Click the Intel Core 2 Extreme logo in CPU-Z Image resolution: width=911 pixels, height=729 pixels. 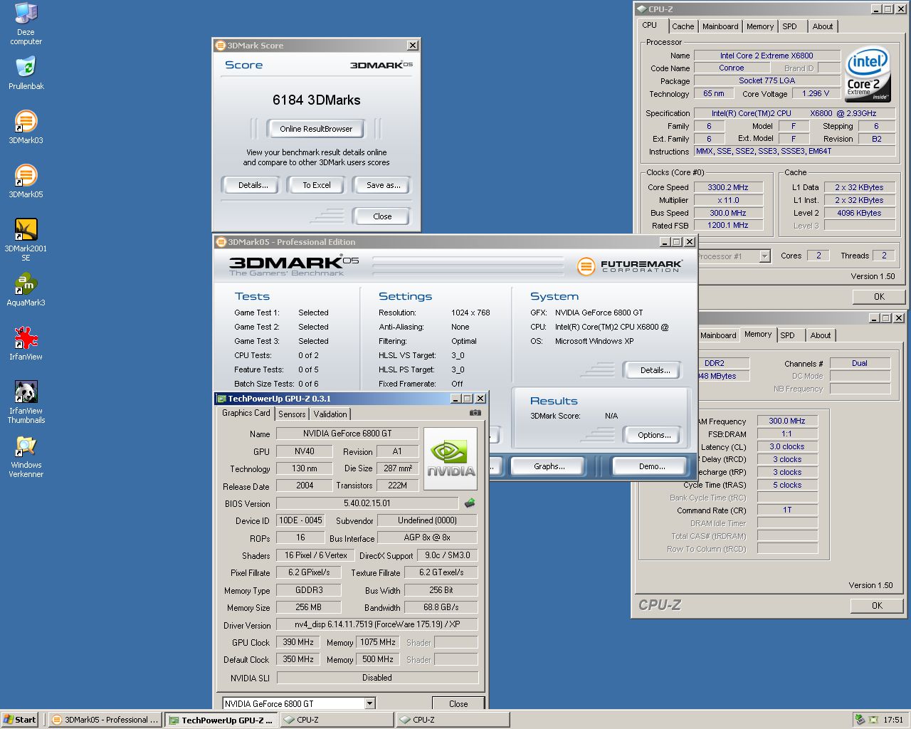click(x=868, y=75)
